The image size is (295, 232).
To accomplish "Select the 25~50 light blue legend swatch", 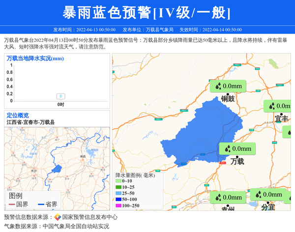I will click(118, 194).
